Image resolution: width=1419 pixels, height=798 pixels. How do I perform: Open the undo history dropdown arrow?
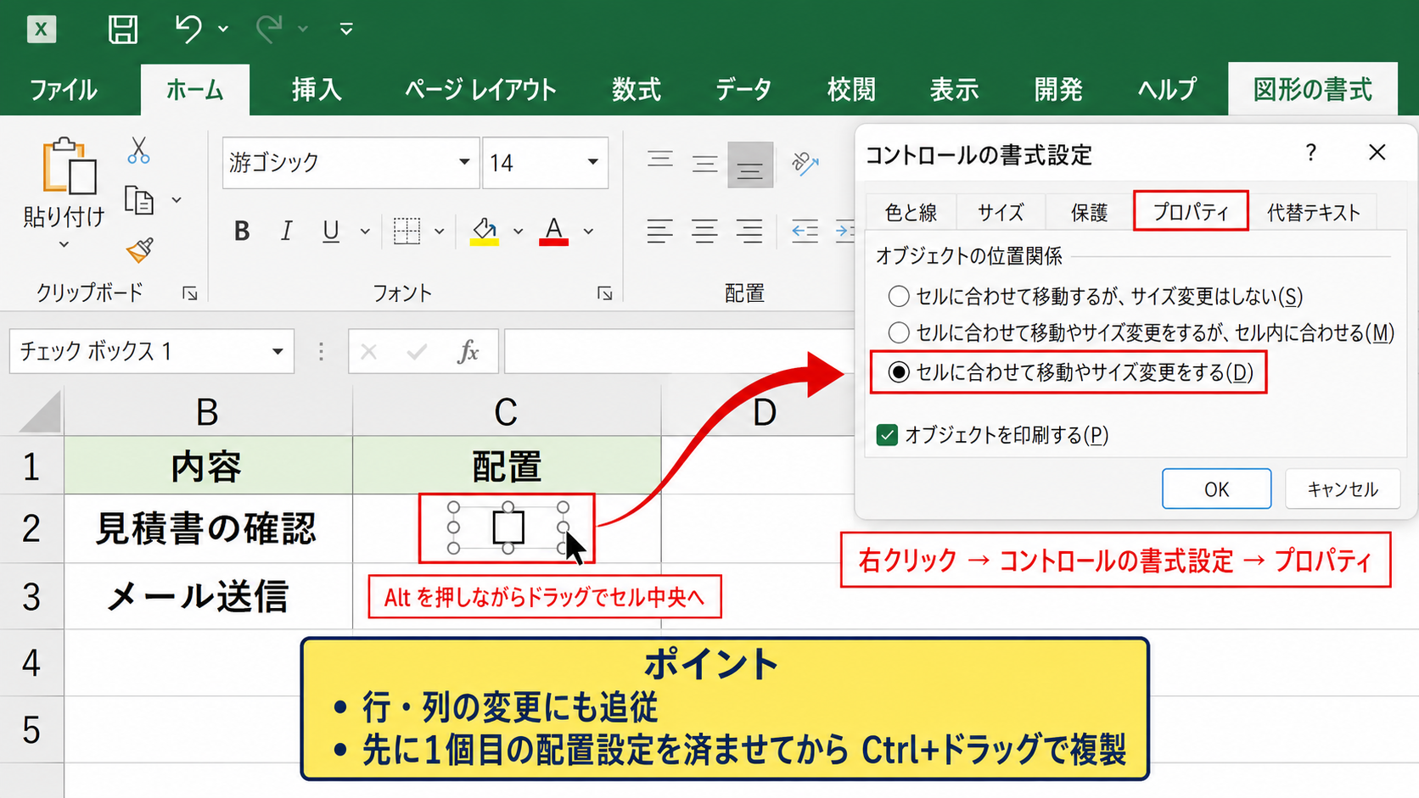coord(223,30)
